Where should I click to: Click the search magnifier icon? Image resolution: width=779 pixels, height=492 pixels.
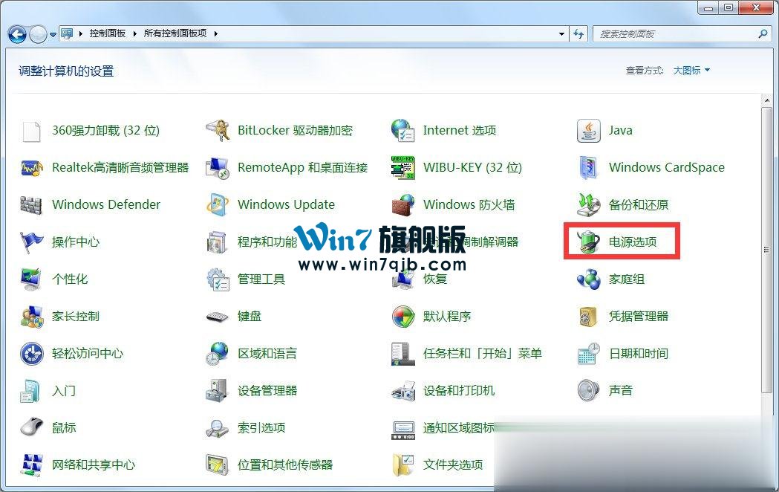(763, 33)
